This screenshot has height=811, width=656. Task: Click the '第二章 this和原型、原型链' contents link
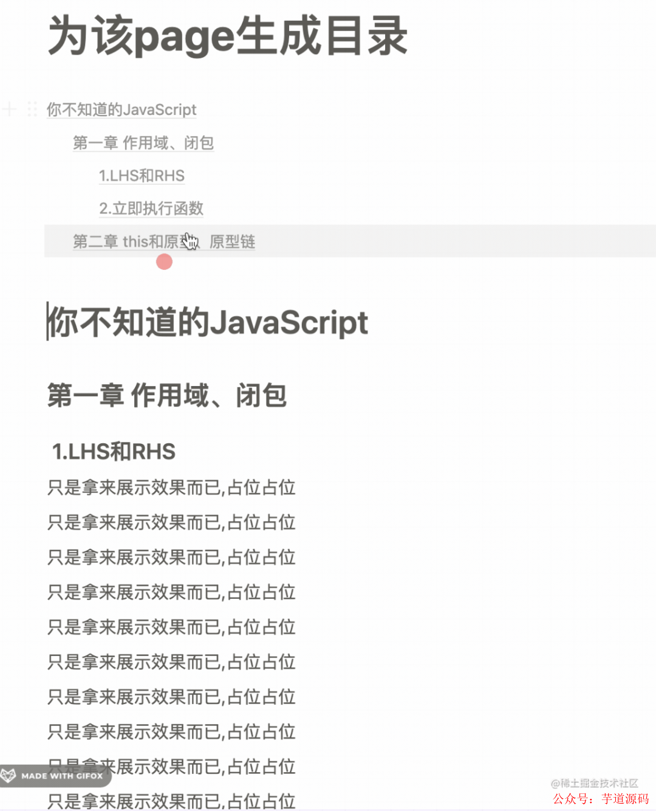pos(164,241)
